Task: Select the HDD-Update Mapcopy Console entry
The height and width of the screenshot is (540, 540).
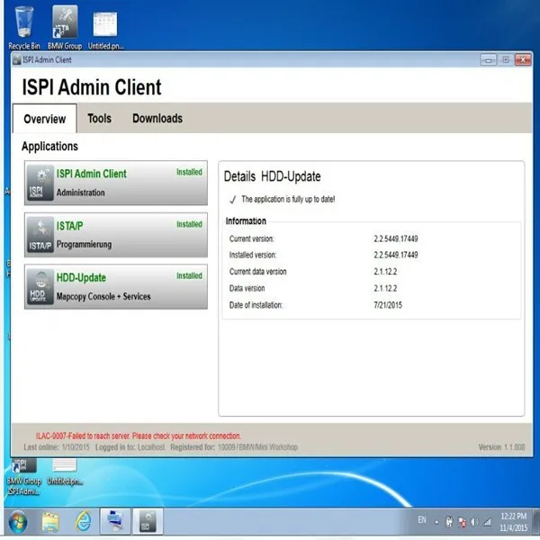Action: tap(116, 286)
